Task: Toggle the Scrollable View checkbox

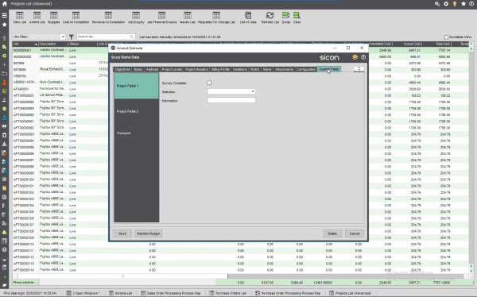Action: pyautogui.click(x=446, y=37)
